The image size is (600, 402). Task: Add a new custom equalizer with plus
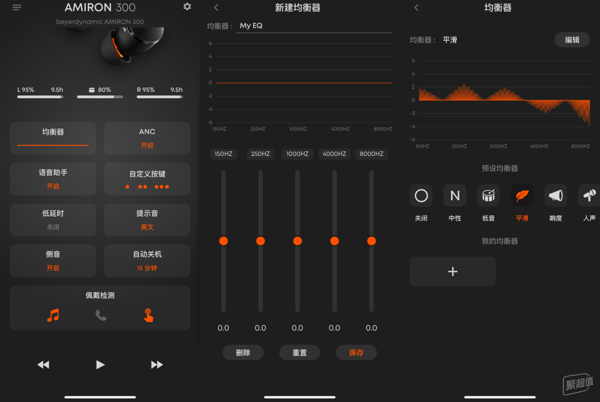point(453,272)
